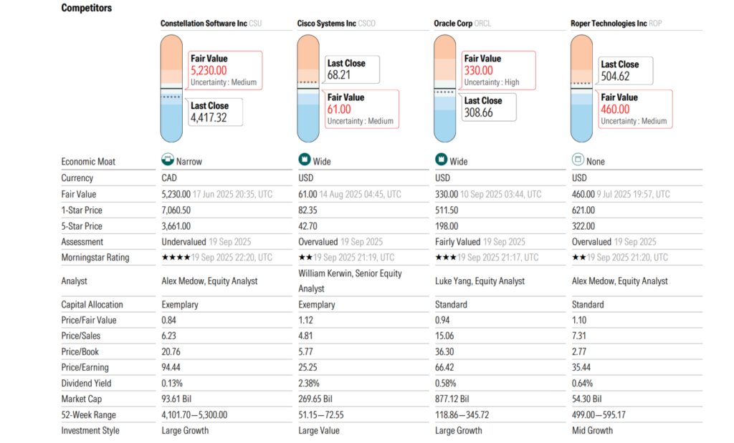Viewport: 734px width, 443px height.
Task: Open the Constellation Software Inc heading
Action: coord(204,24)
